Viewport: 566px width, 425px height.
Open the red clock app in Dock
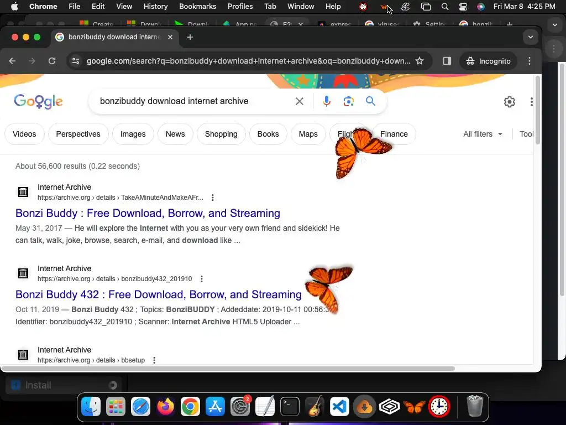(439, 407)
